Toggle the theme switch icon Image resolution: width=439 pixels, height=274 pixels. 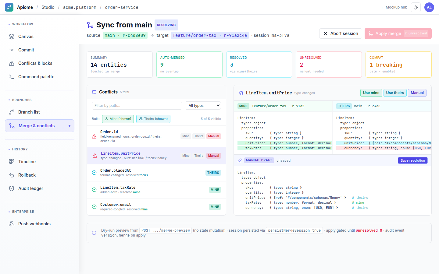click(x=416, y=7)
